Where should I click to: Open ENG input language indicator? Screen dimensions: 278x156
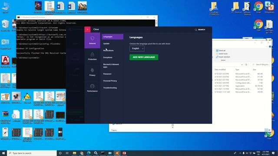[x=258, y=153]
